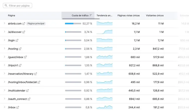Click the /a/discover traffic share bar
This screenshot has height=111, width=189.
click(x=73, y=32)
